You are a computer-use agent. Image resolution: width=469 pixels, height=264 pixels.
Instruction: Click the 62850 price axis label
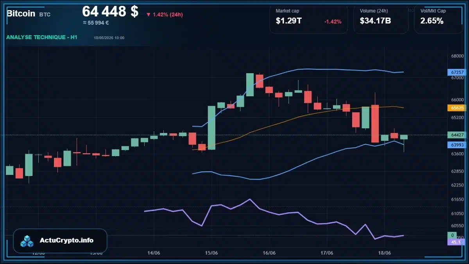coord(457,171)
